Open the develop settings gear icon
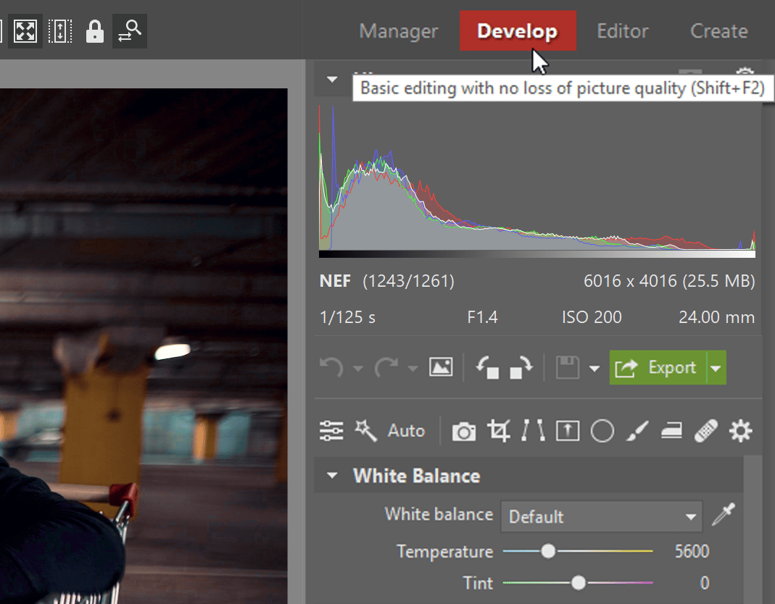 [x=740, y=431]
